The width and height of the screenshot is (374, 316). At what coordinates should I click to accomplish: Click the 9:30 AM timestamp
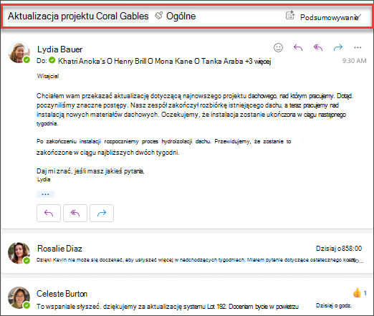tap(354, 61)
